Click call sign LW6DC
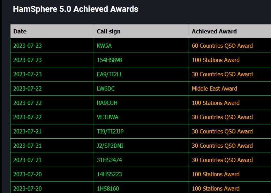The width and height of the screenshot is (271, 193). [x=106, y=88]
